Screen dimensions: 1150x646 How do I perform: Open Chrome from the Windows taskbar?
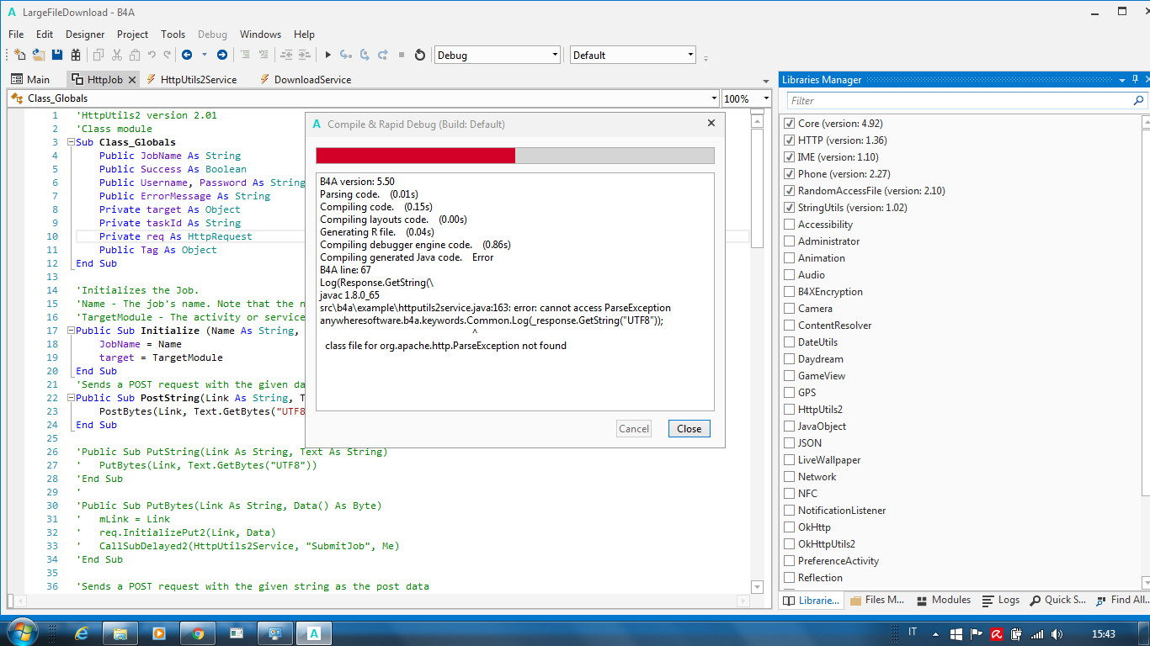pos(197,633)
